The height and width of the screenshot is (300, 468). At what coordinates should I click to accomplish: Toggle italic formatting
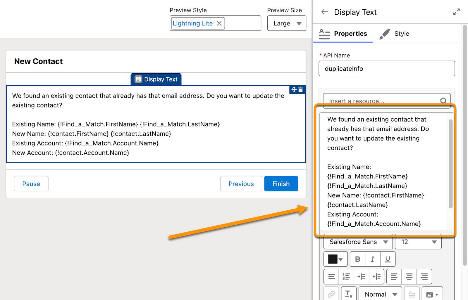click(x=372, y=259)
